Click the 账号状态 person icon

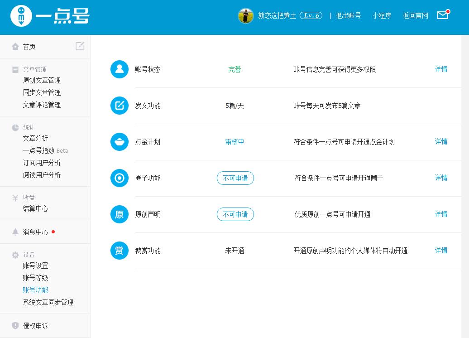[119, 69]
